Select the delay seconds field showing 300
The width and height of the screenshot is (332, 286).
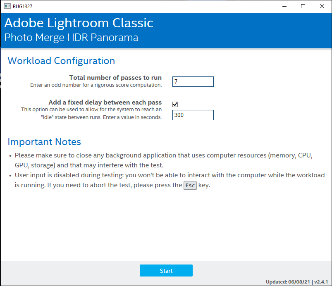[193, 115]
